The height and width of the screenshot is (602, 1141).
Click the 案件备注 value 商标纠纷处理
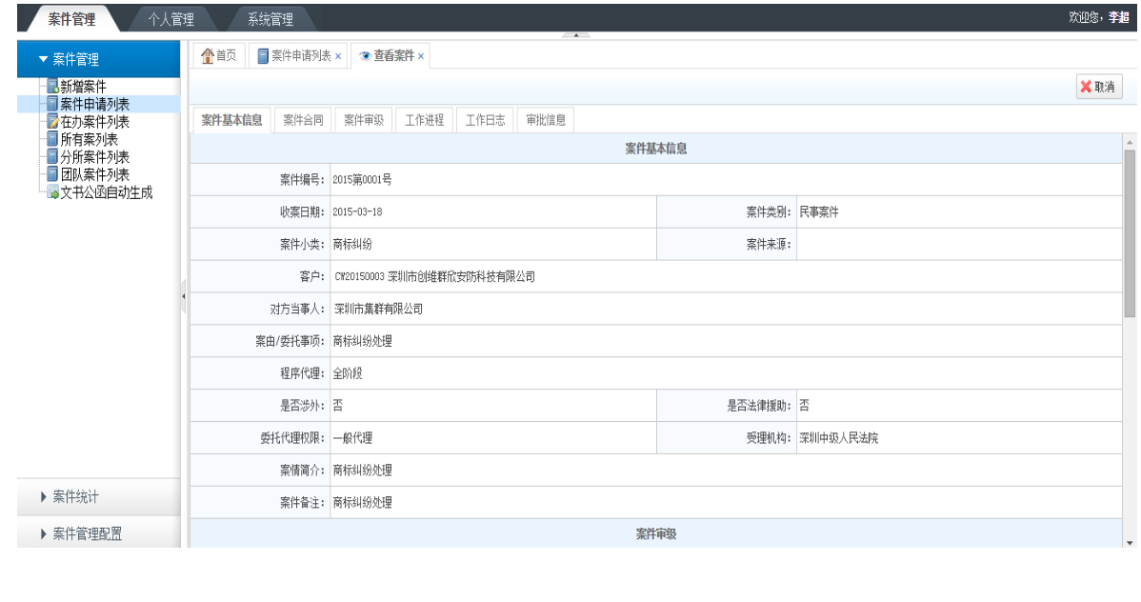(x=362, y=502)
